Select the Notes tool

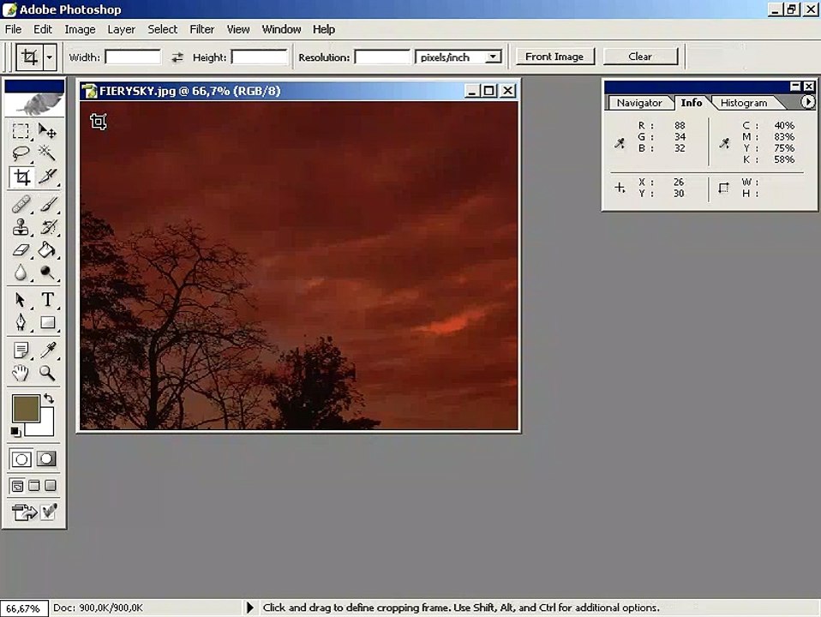pyautogui.click(x=21, y=350)
